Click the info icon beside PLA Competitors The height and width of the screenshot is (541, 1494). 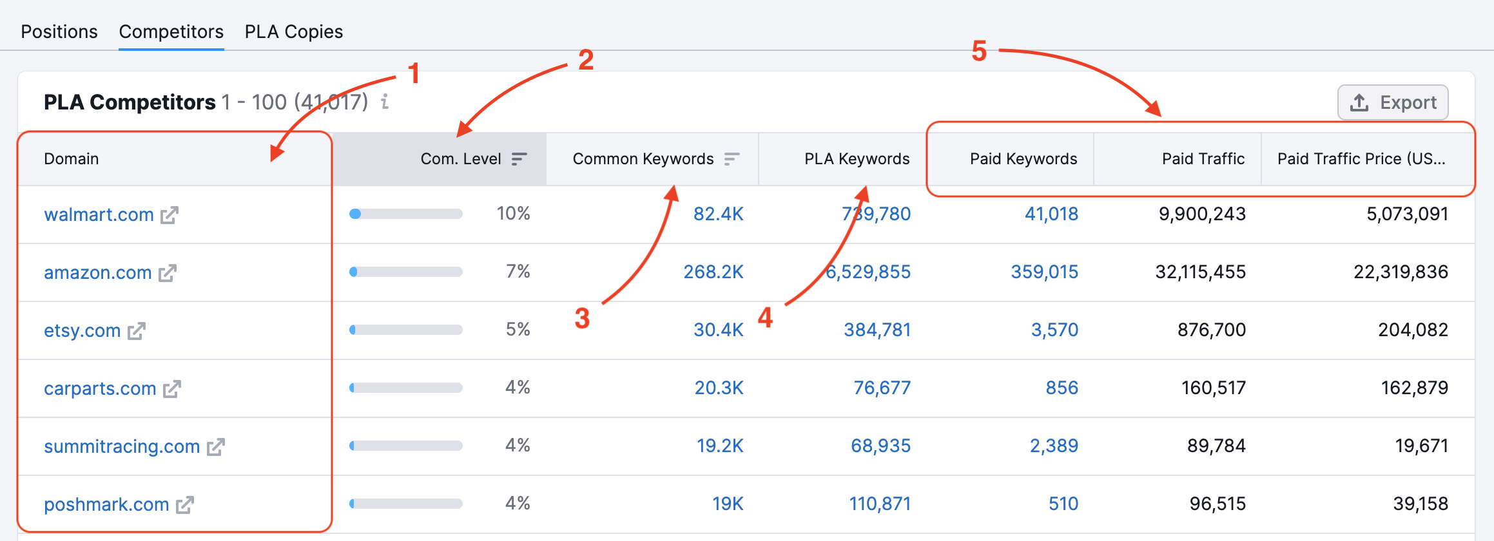tap(385, 102)
